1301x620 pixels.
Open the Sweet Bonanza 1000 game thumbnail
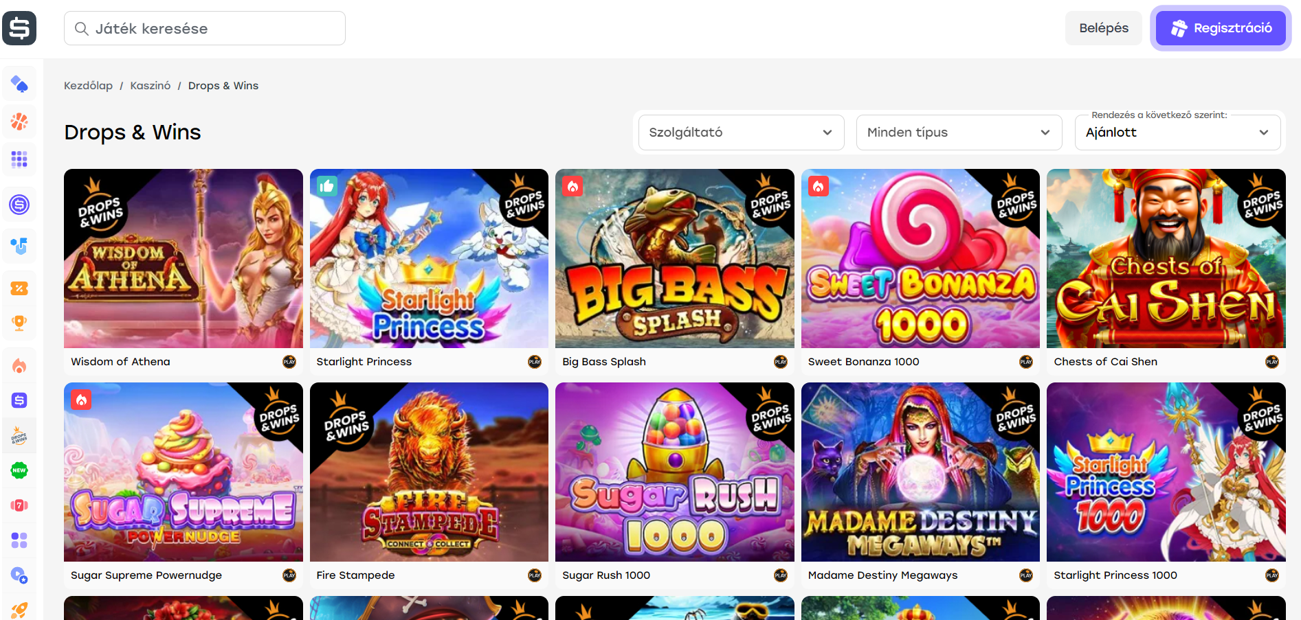click(x=920, y=259)
